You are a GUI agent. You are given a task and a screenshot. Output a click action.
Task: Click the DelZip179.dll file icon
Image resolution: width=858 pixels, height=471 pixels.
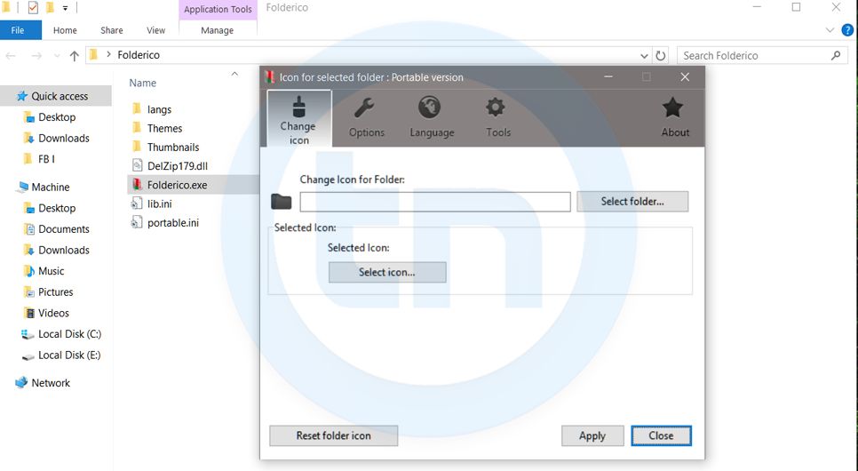pos(137,165)
